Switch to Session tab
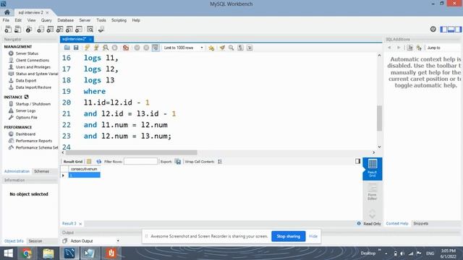The image size is (463, 260). coord(35,240)
